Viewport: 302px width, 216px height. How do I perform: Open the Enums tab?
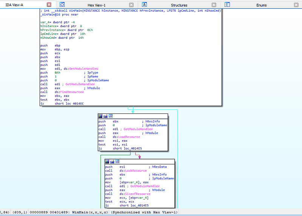(x=261, y=5)
